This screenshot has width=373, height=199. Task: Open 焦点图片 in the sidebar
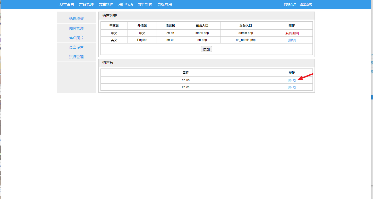tap(76, 38)
